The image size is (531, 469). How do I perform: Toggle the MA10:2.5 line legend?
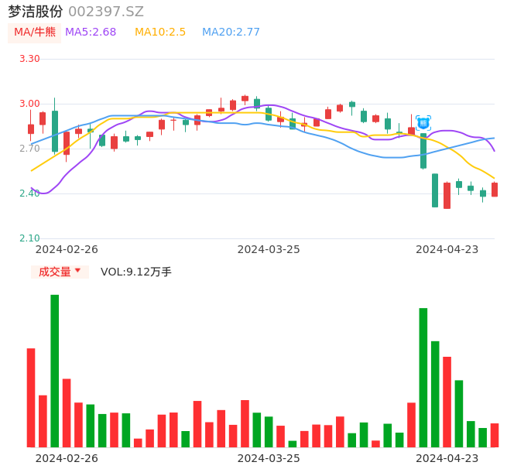160,33
